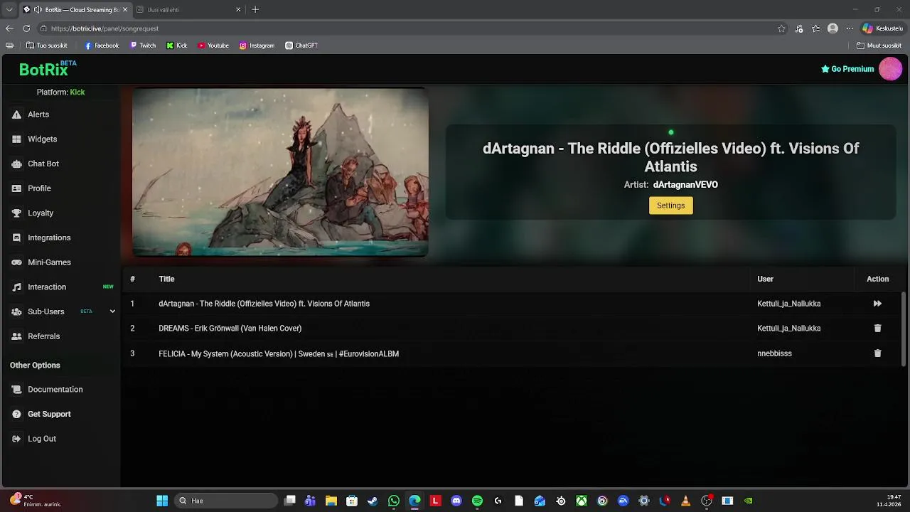Bookmark this page with the star
Viewport: 910px width, 512px height.
pyautogui.click(x=781, y=28)
